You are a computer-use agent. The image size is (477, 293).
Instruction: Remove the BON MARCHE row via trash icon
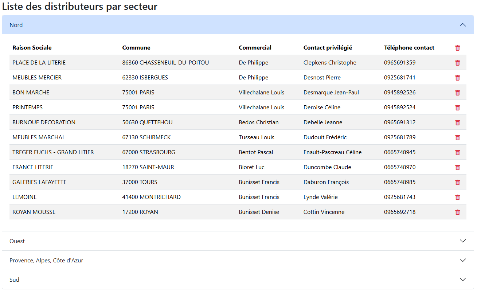458,93
